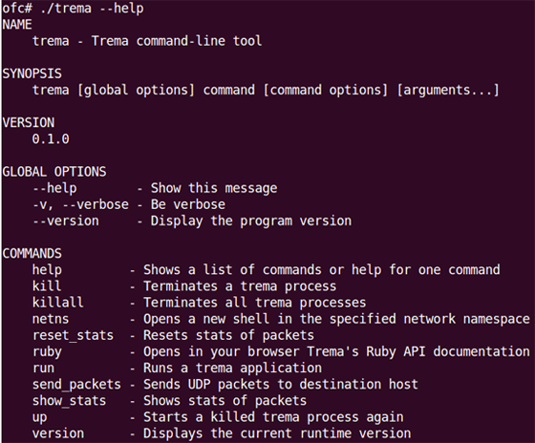Click the SYNOPSIS section heading
Viewport: 535px width, 443px height.
point(32,74)
